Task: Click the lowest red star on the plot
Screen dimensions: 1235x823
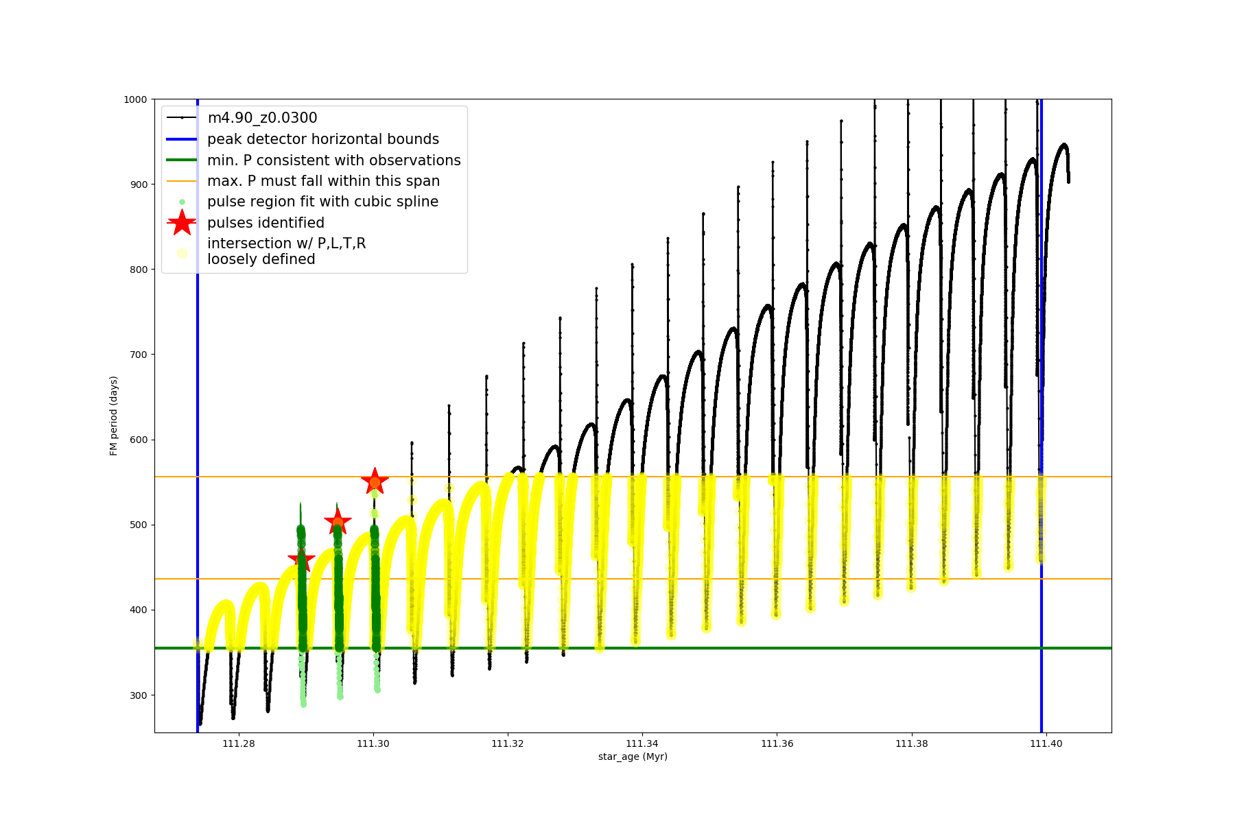Action: [301, 559]
